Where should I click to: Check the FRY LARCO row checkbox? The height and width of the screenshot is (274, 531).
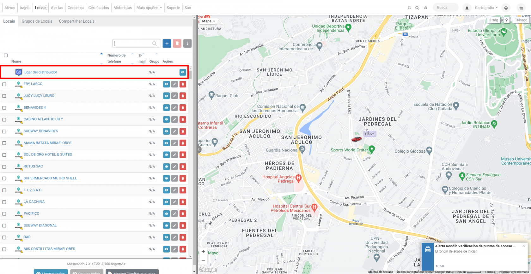tap(4, 84)
